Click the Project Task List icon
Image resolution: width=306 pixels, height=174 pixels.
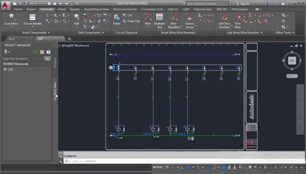click(42, 52)
